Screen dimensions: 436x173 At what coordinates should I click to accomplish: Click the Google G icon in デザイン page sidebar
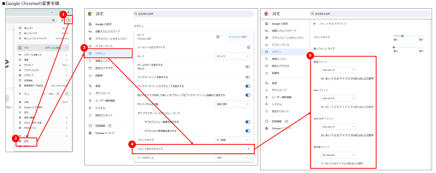click(x=90, y=24)
